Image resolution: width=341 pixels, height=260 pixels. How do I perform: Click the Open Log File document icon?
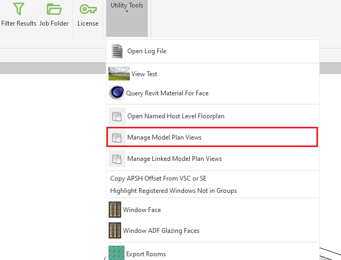(x=117, y=51)
